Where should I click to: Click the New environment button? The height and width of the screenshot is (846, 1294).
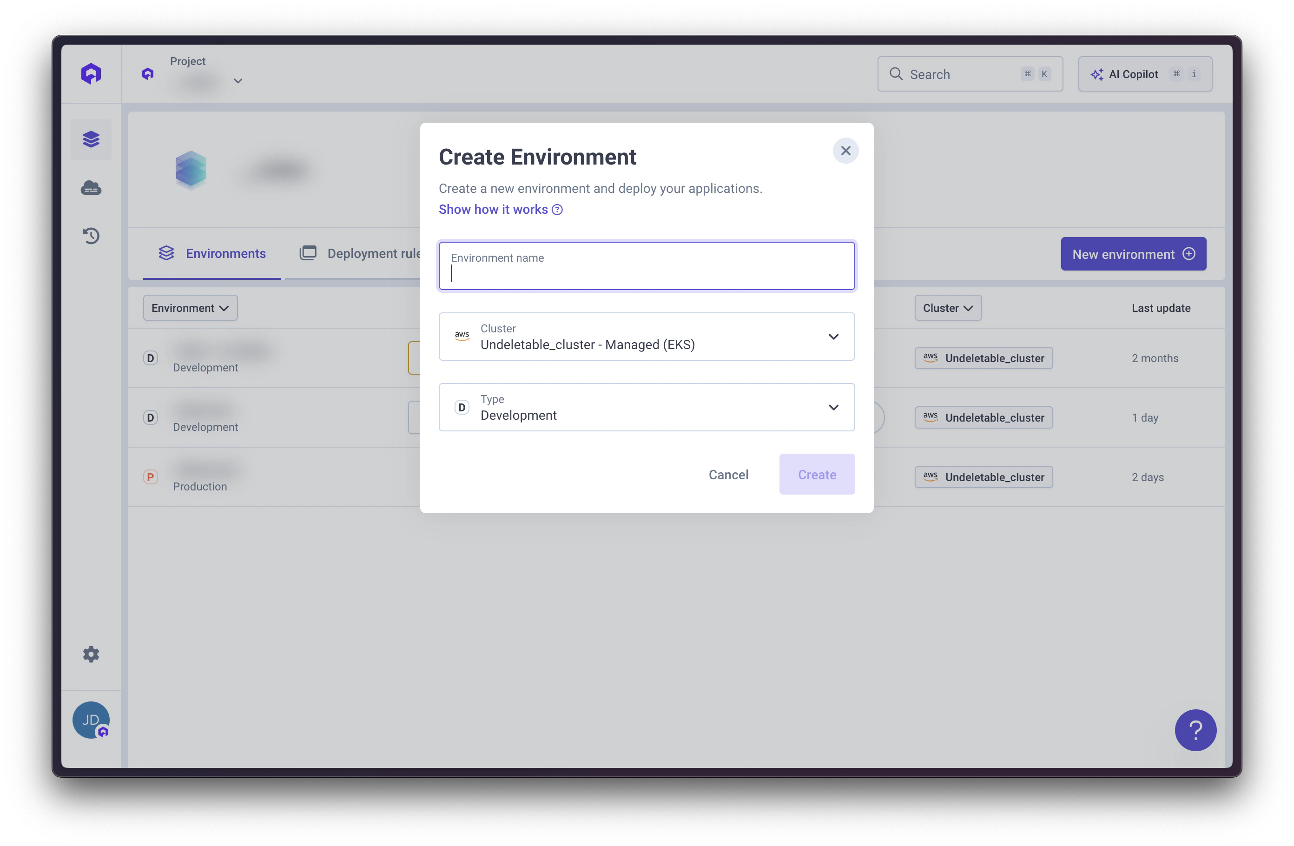(1133, 253)
